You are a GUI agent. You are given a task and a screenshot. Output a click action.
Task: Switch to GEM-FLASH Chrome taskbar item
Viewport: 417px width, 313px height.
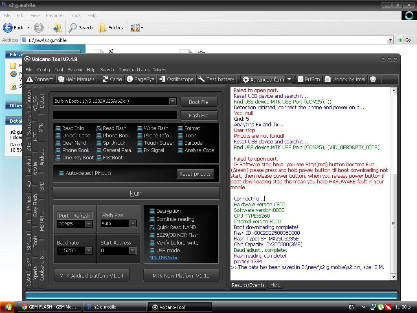tap(49, 307)
